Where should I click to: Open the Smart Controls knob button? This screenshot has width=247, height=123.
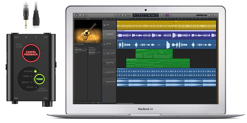click(83, 15)
